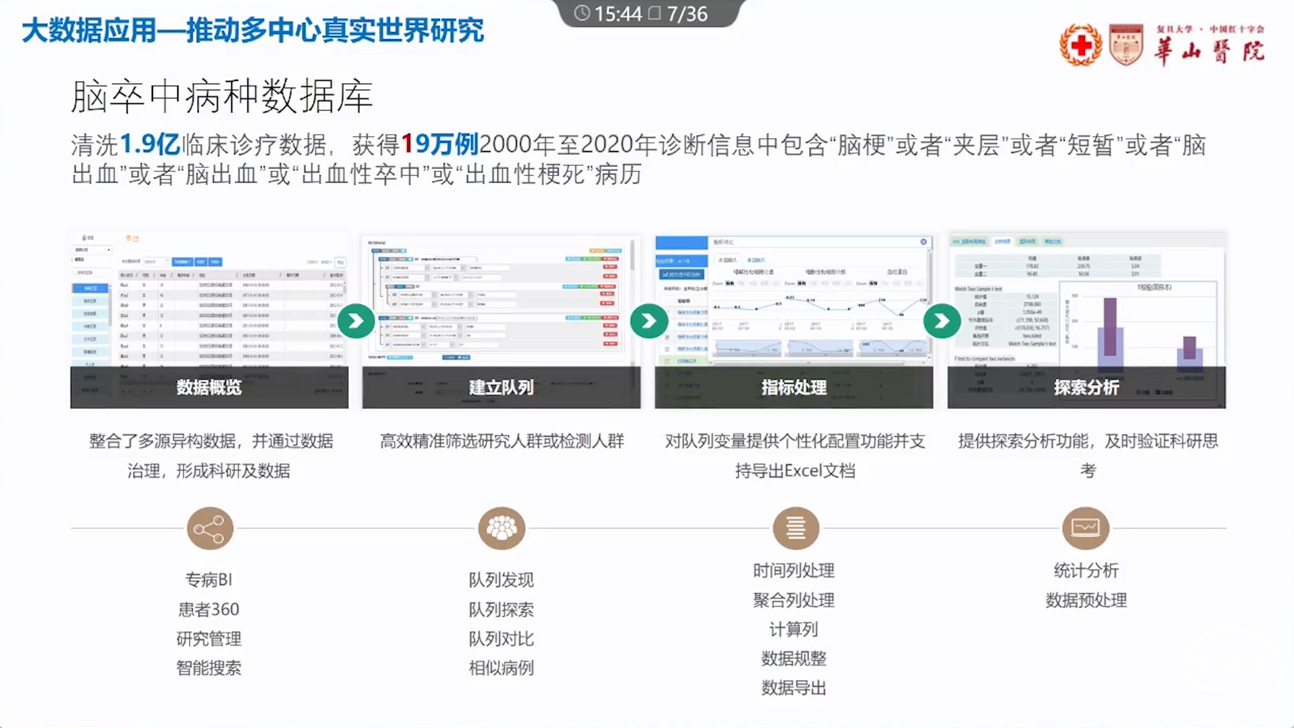Image resolution: width=1294 pixels, height=728 pixels.
Task: Click the slide page icon beside 7/36
Action: 654,13
